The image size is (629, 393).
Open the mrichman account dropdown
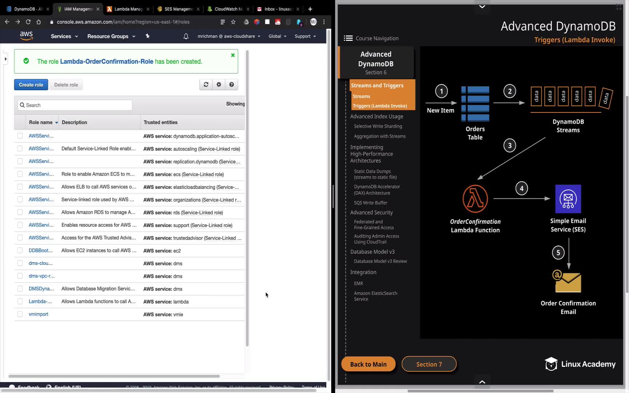(229, 36)
